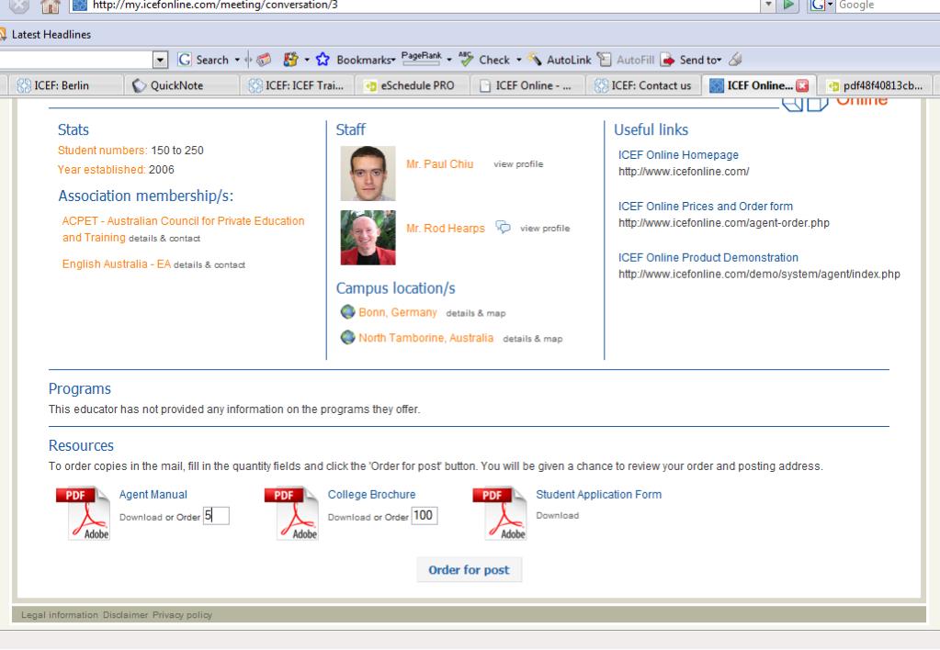Image resolution: width=940 pixels, height=650 pixels.
Task: View profile of Mr. Rod Hearps
Action: [545, 229]
